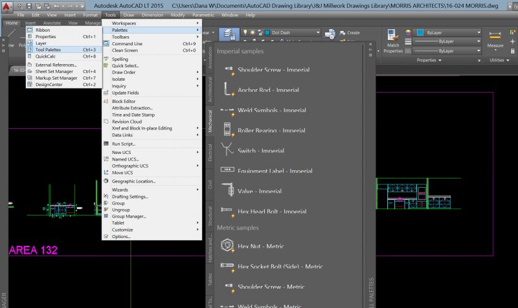Switch to the Mechanical palette tab
Screen dimensions: 518x308
pos(210,121)
